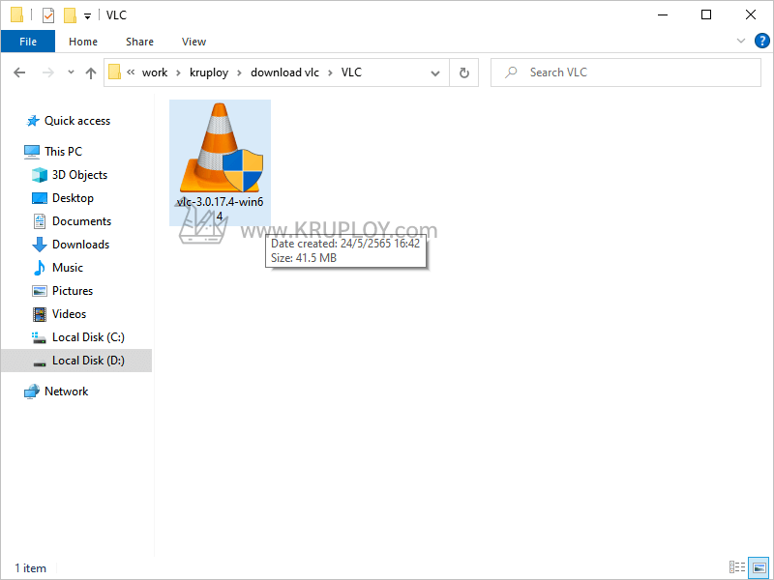Go up one folder level
The height and width of the screenshot is (580, 774).
coord(91,73)
